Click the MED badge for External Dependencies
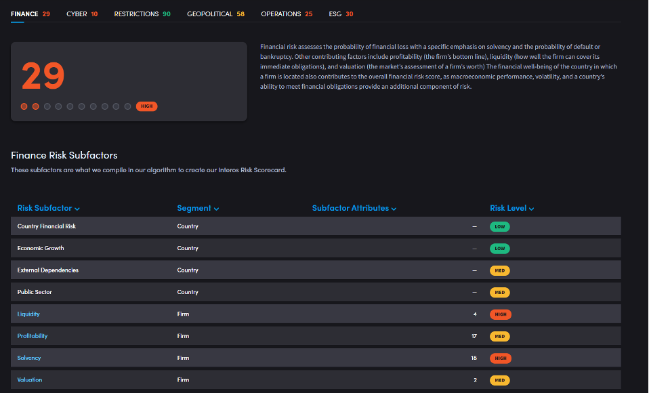The width and height of the screenshot is (649, 393). click(x=499, y=270)
